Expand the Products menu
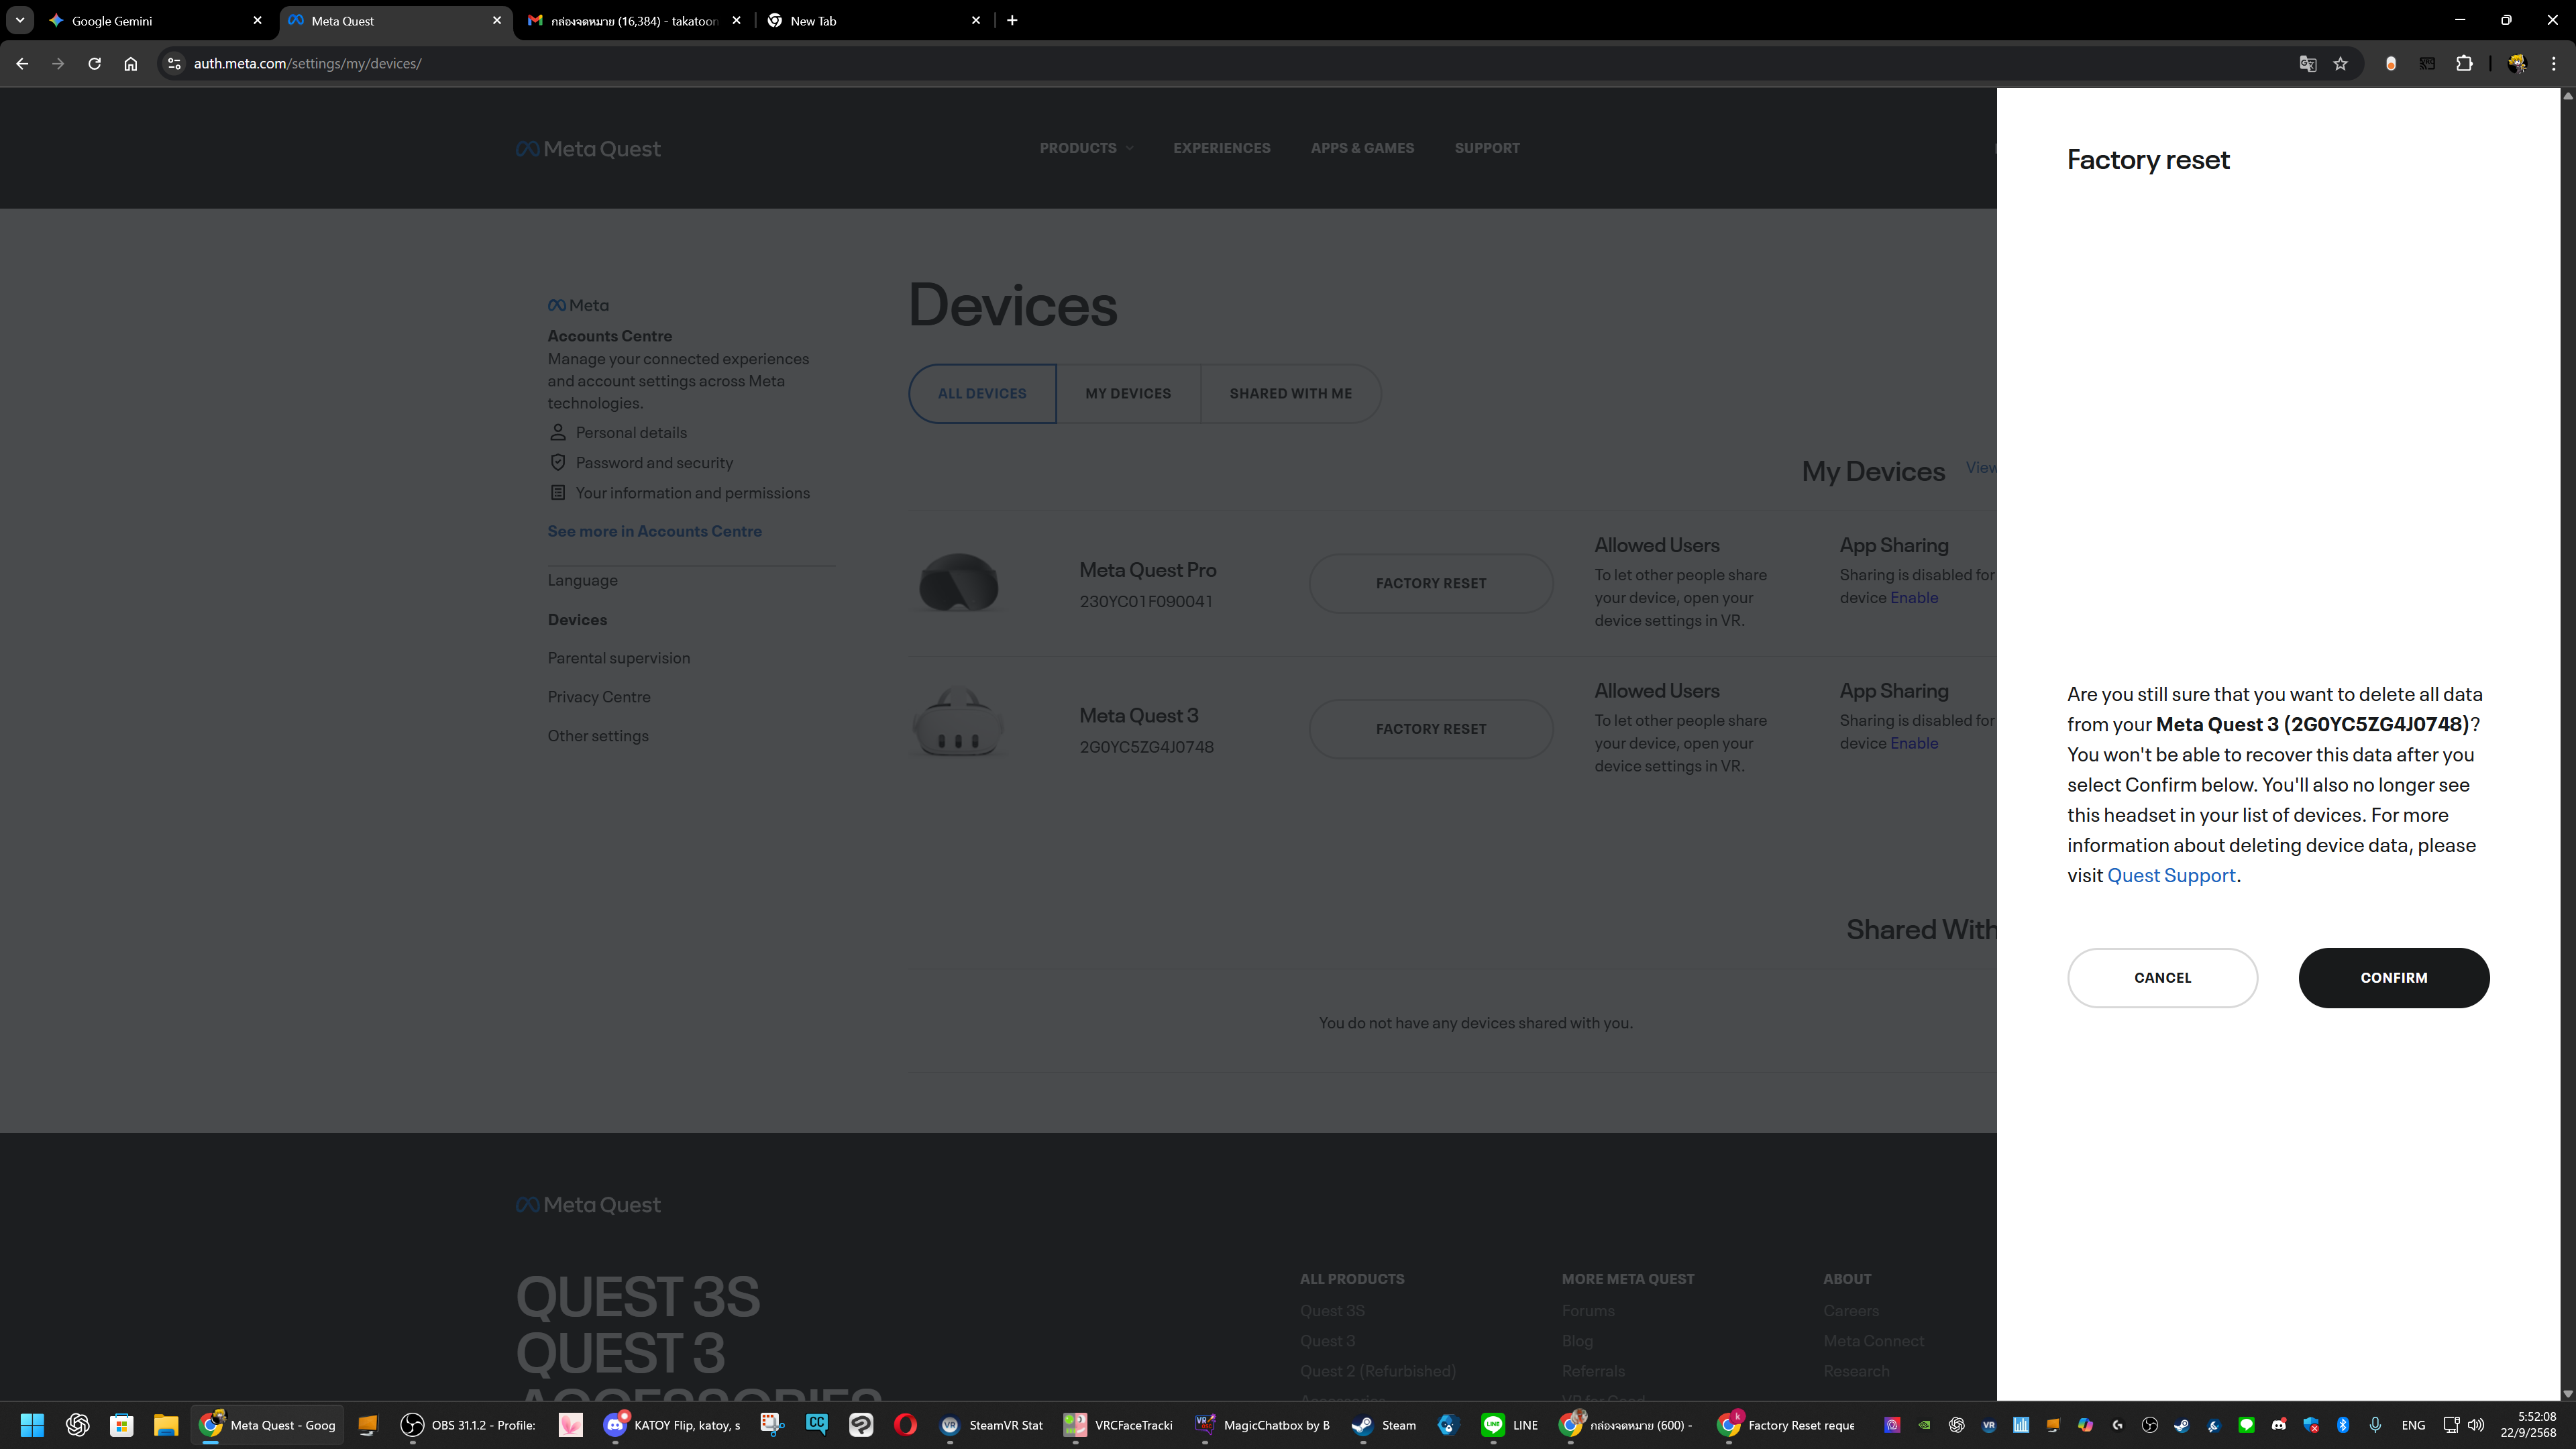 (x=1086, y=148)
